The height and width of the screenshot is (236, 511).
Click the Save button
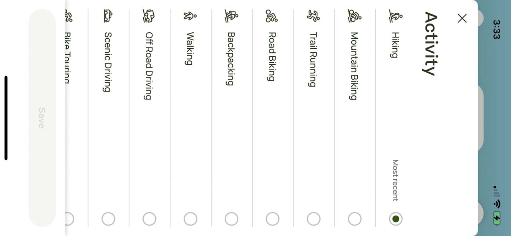[x=42, y=118]
